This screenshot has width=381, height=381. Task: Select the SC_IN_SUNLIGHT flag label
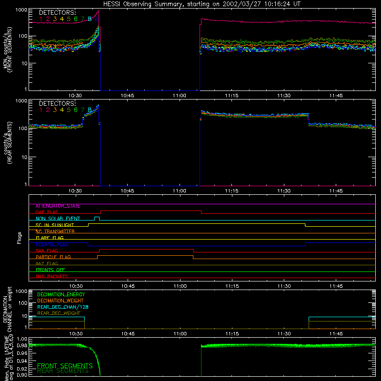(55, 225)
